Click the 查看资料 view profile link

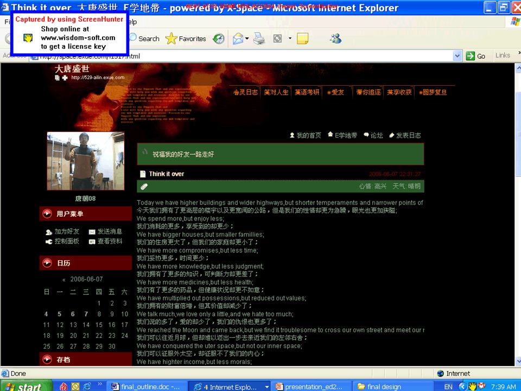106,241
